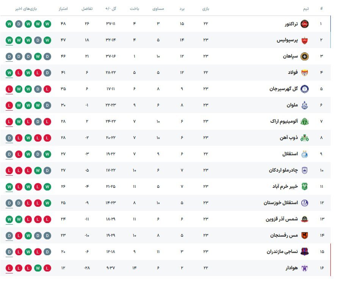
Task: Click the Sepahan club logo
Action: [305, 57]
